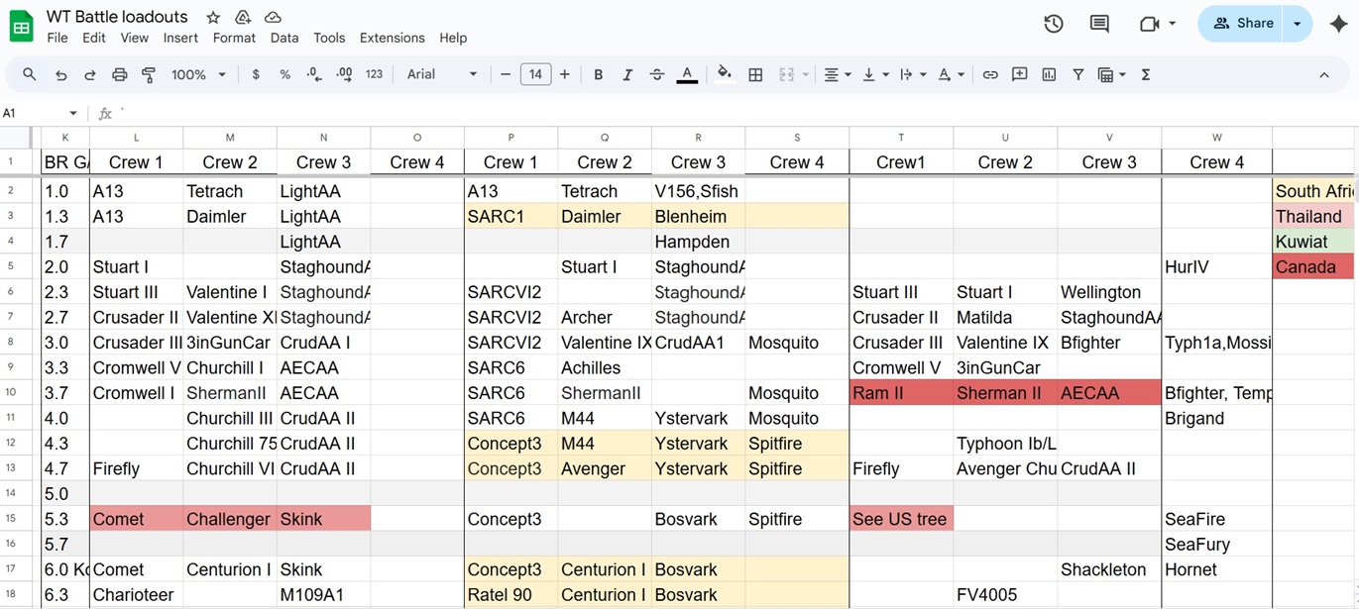Viewport: 1359px width, 609px height.
Task: Insert a comment from toolbar
Action: pyautogui.click(x=1019, y=74)
